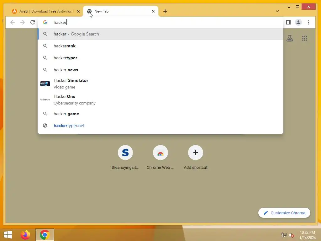Image resolution: width=321 pixels, height=241 pixels.
Task: Go back to previous page
Action: tap(13, 22)
